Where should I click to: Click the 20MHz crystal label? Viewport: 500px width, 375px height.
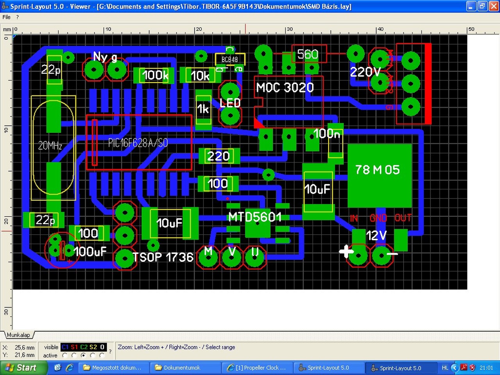pos(50,146)
